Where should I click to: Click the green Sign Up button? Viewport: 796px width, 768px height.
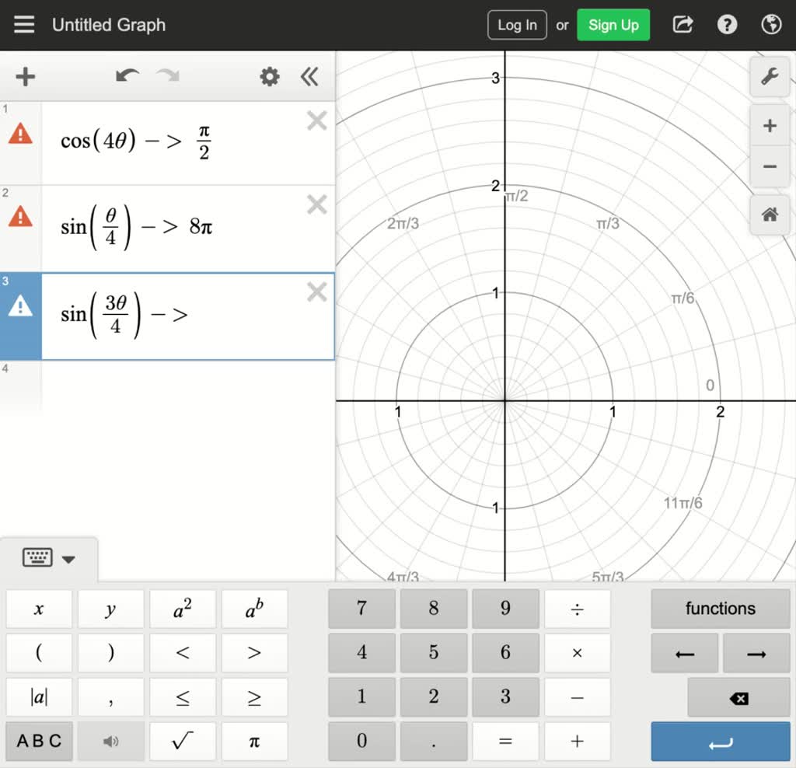613,25
